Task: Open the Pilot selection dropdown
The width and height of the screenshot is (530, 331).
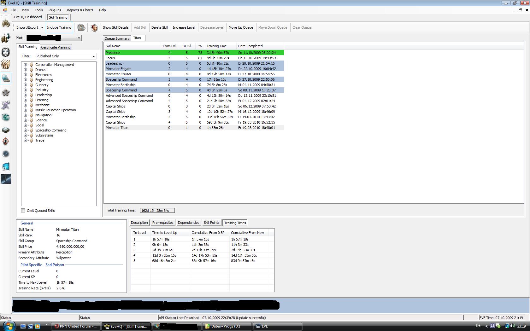Action: point(54,38)
